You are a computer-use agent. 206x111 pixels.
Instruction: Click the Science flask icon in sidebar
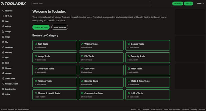point(3,73)
